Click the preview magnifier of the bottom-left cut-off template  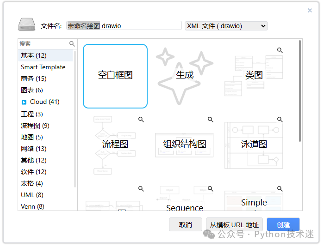141,189
